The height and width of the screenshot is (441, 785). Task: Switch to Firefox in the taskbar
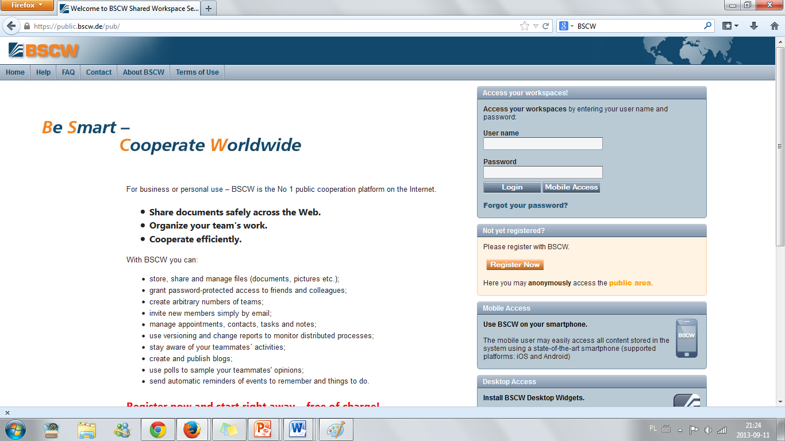[192, 430]
